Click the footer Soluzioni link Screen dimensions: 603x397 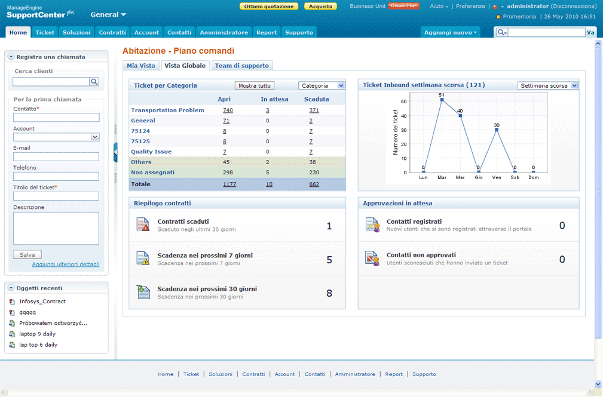pyautogui.click(x=221, y=374)
